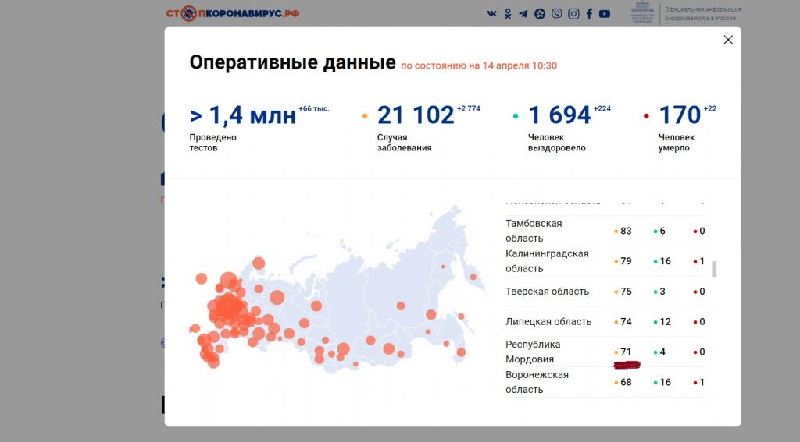Viewport: 800px width, 442px height.
Task: Click the 'Оперативные данные' heading
Action: [x=292, y=62]
